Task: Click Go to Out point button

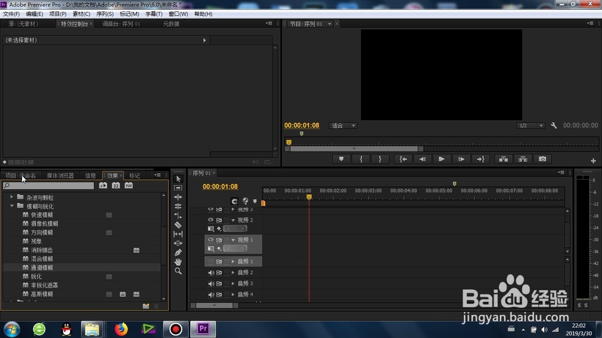Action: tap(480, 159)
